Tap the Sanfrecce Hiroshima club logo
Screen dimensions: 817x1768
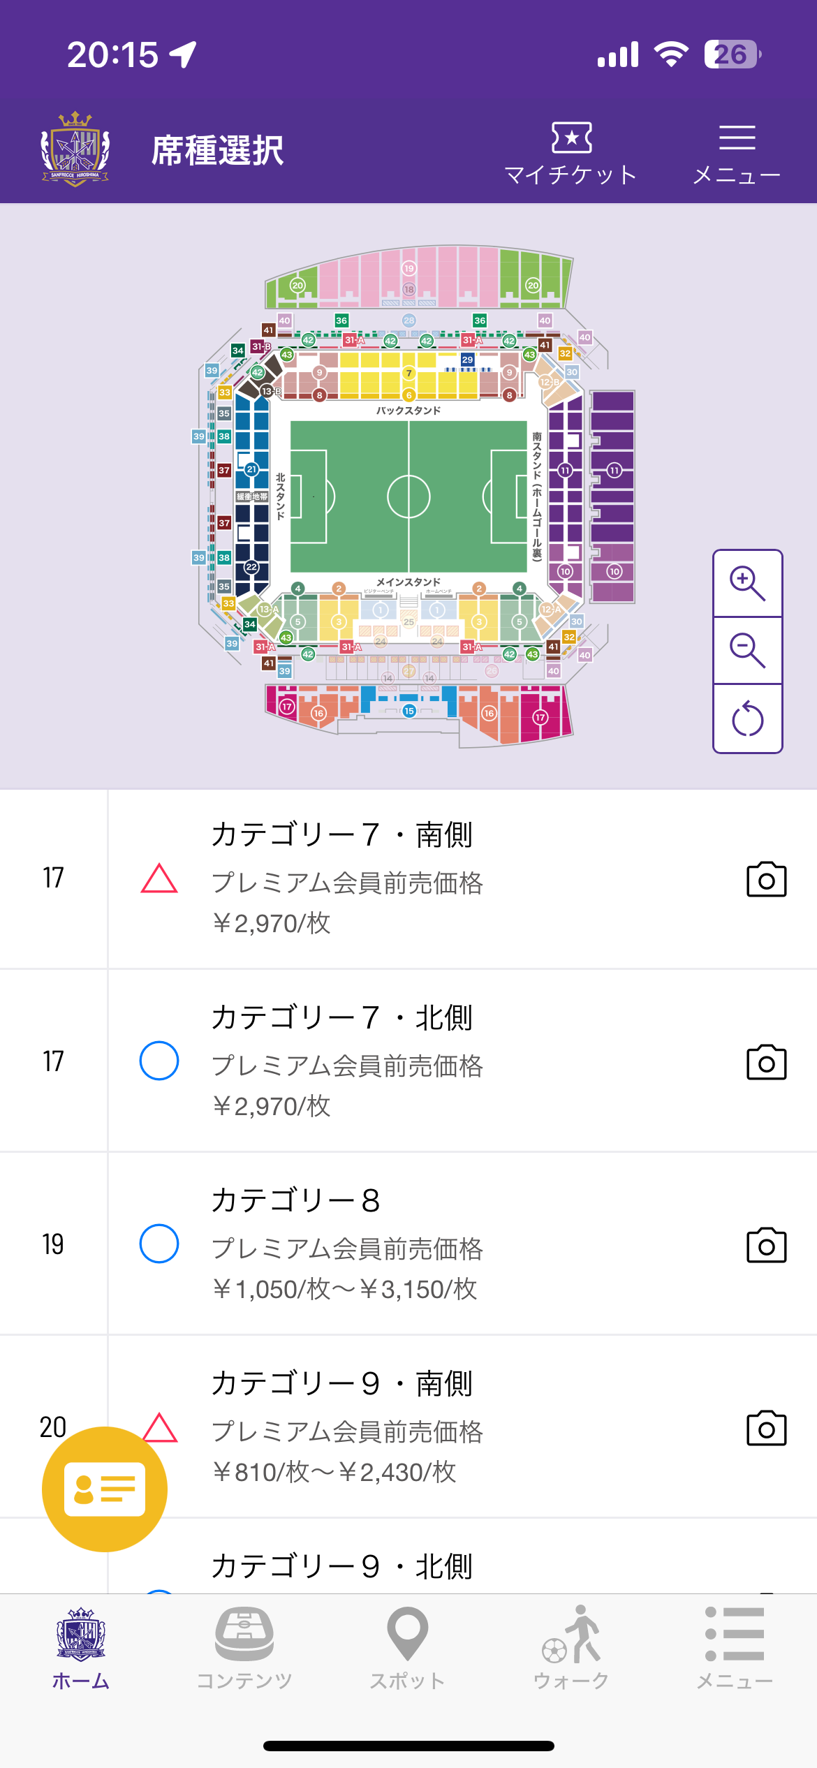click(75, 149)
